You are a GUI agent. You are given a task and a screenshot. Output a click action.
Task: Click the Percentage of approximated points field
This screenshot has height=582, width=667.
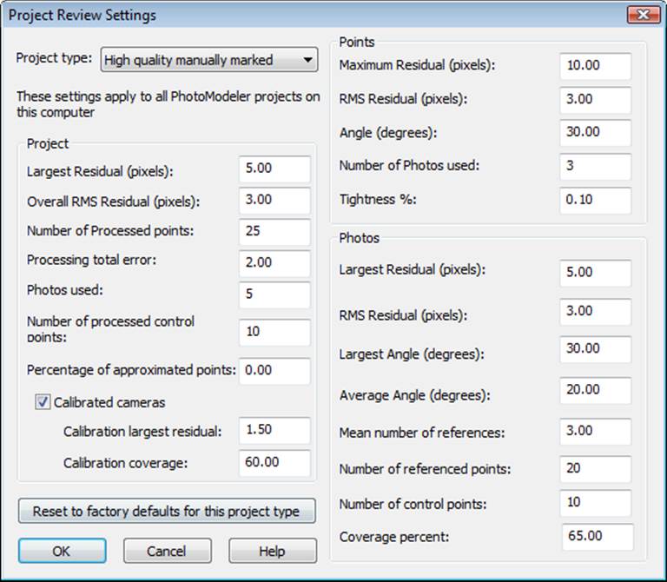pos(274,370)
